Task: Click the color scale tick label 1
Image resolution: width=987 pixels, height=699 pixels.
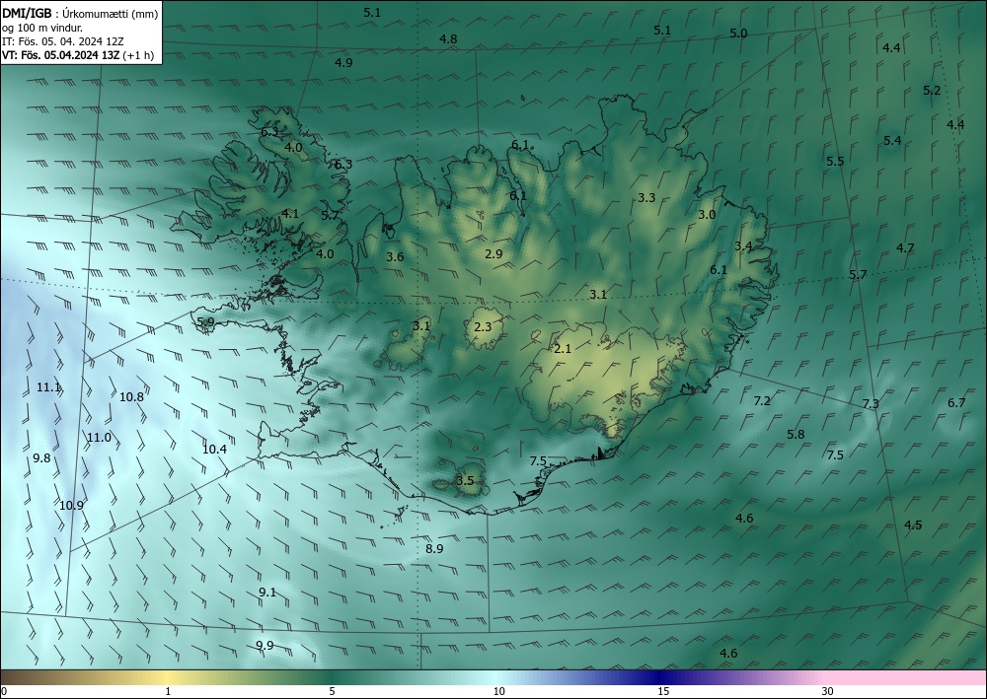Action: tap(168, 692)
